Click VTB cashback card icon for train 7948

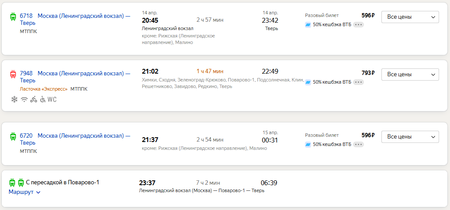click(308, 82)
